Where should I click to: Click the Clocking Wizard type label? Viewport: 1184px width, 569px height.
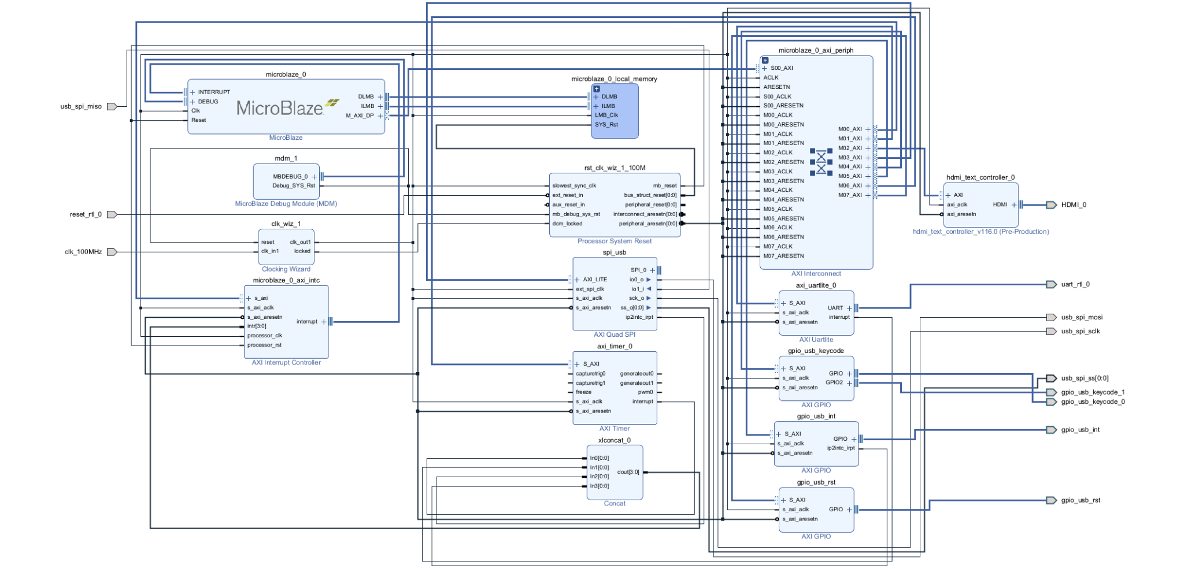coord(286,269)
